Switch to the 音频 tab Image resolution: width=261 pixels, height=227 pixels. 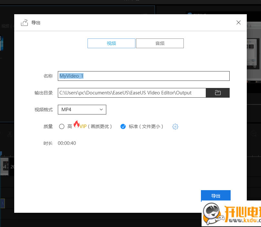160,43
